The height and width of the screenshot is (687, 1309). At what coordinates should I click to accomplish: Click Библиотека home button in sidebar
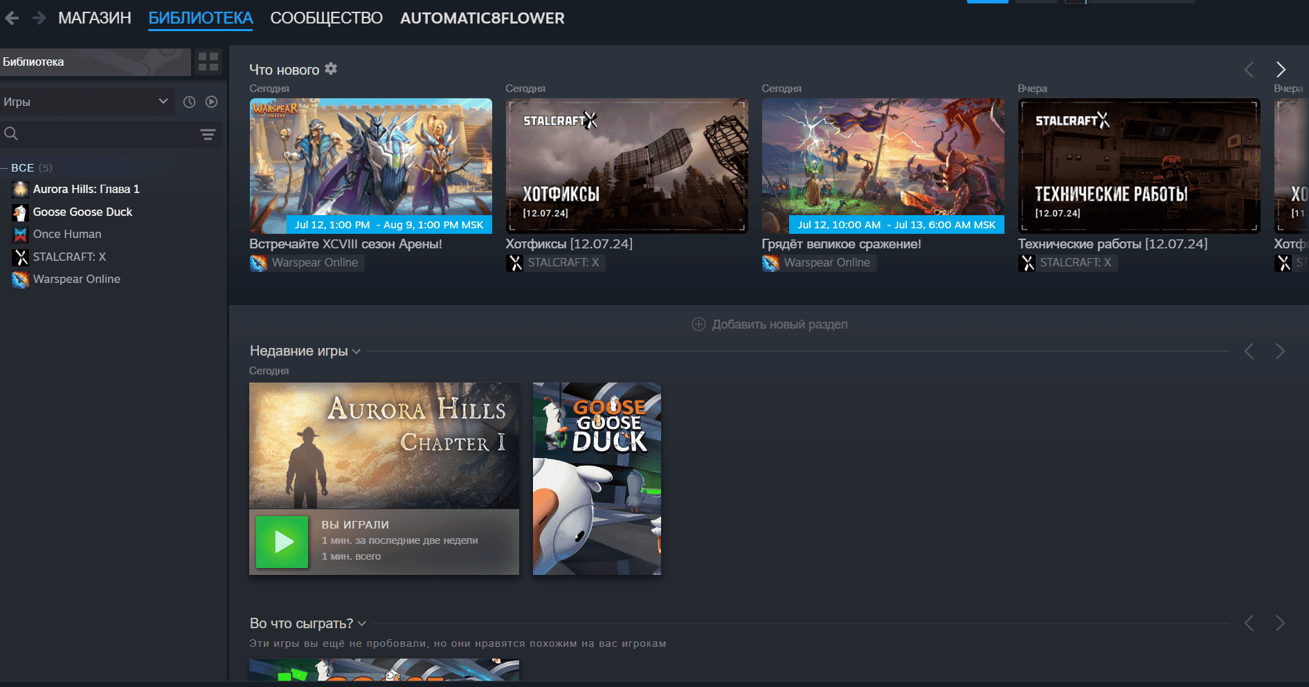click(95, 62)
